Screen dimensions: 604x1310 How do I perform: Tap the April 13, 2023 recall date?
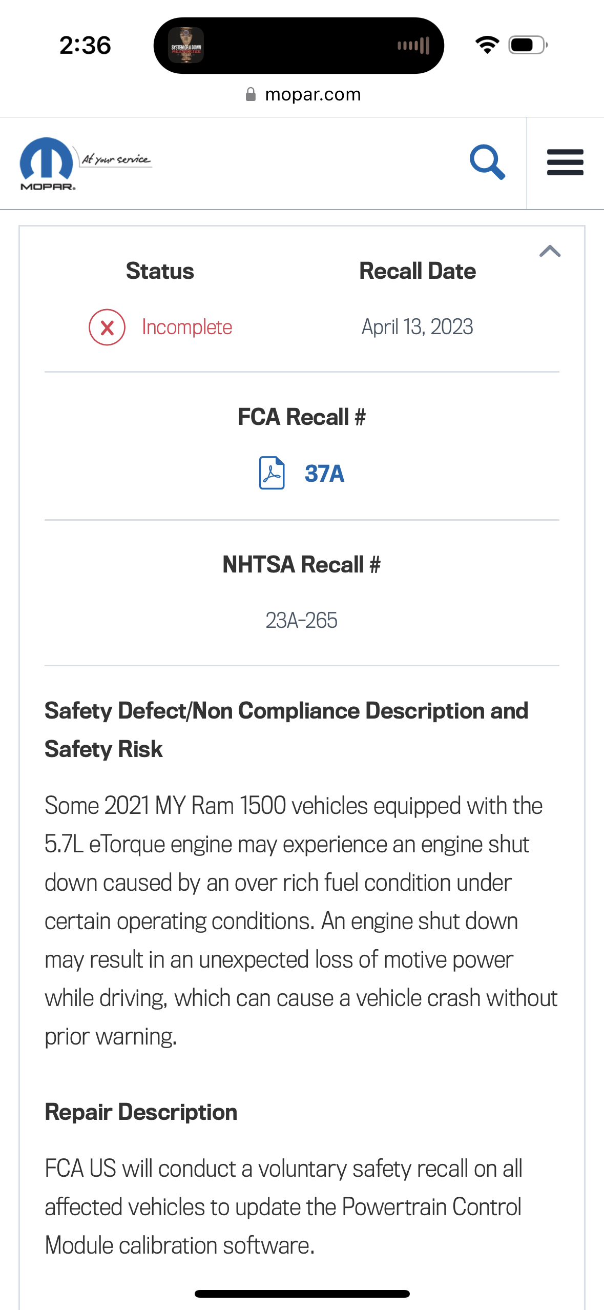pyautogui.click(x=417, y=327)
